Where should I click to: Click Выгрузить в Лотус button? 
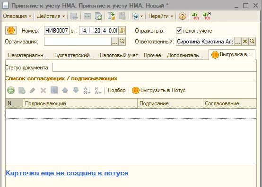click(x=159, y=90)
